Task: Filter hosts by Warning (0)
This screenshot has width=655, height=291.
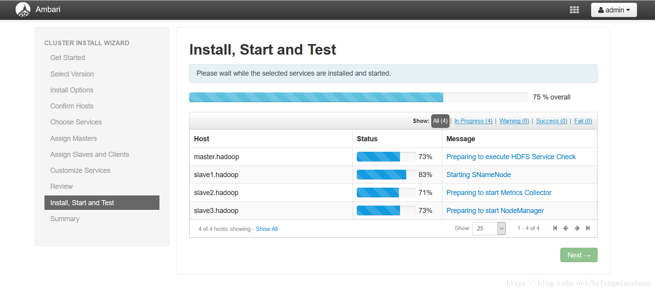Action: pos(514,121)
